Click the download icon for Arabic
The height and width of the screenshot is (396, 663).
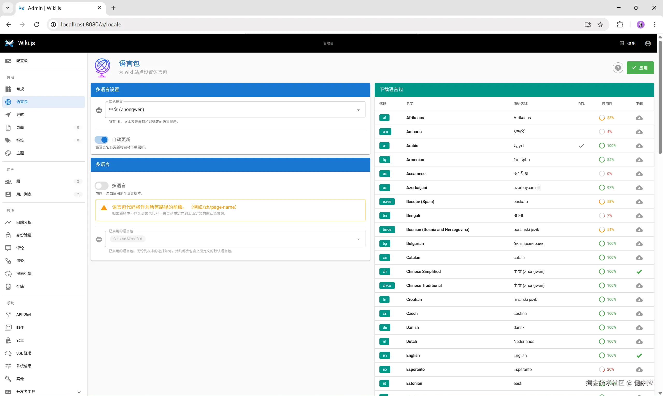[x=639, y=146]
